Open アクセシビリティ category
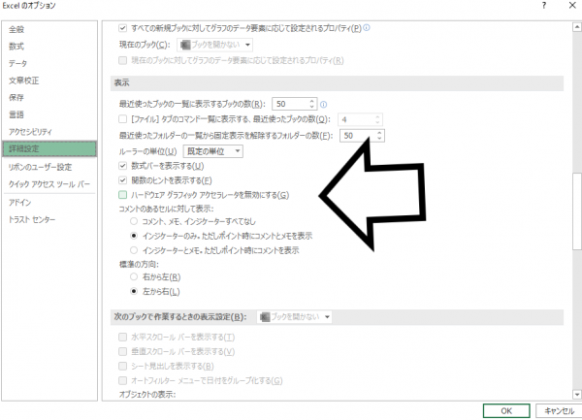Viewport: 582px width, 420px height. [49, 132]
